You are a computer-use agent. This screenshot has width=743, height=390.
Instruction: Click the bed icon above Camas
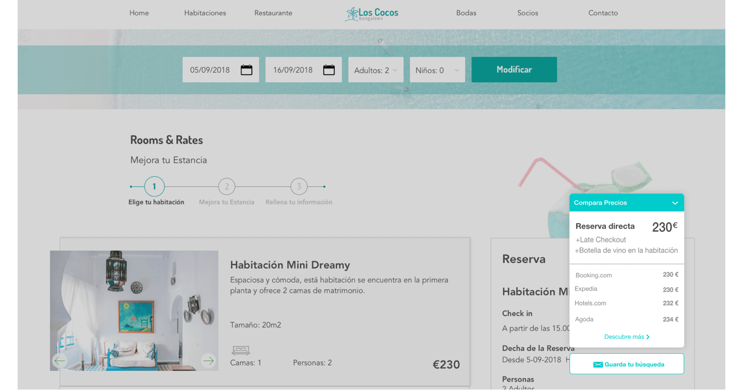coord(241,350)
